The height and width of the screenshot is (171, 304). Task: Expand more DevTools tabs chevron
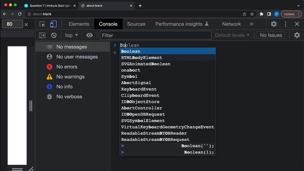click(251, 24)
